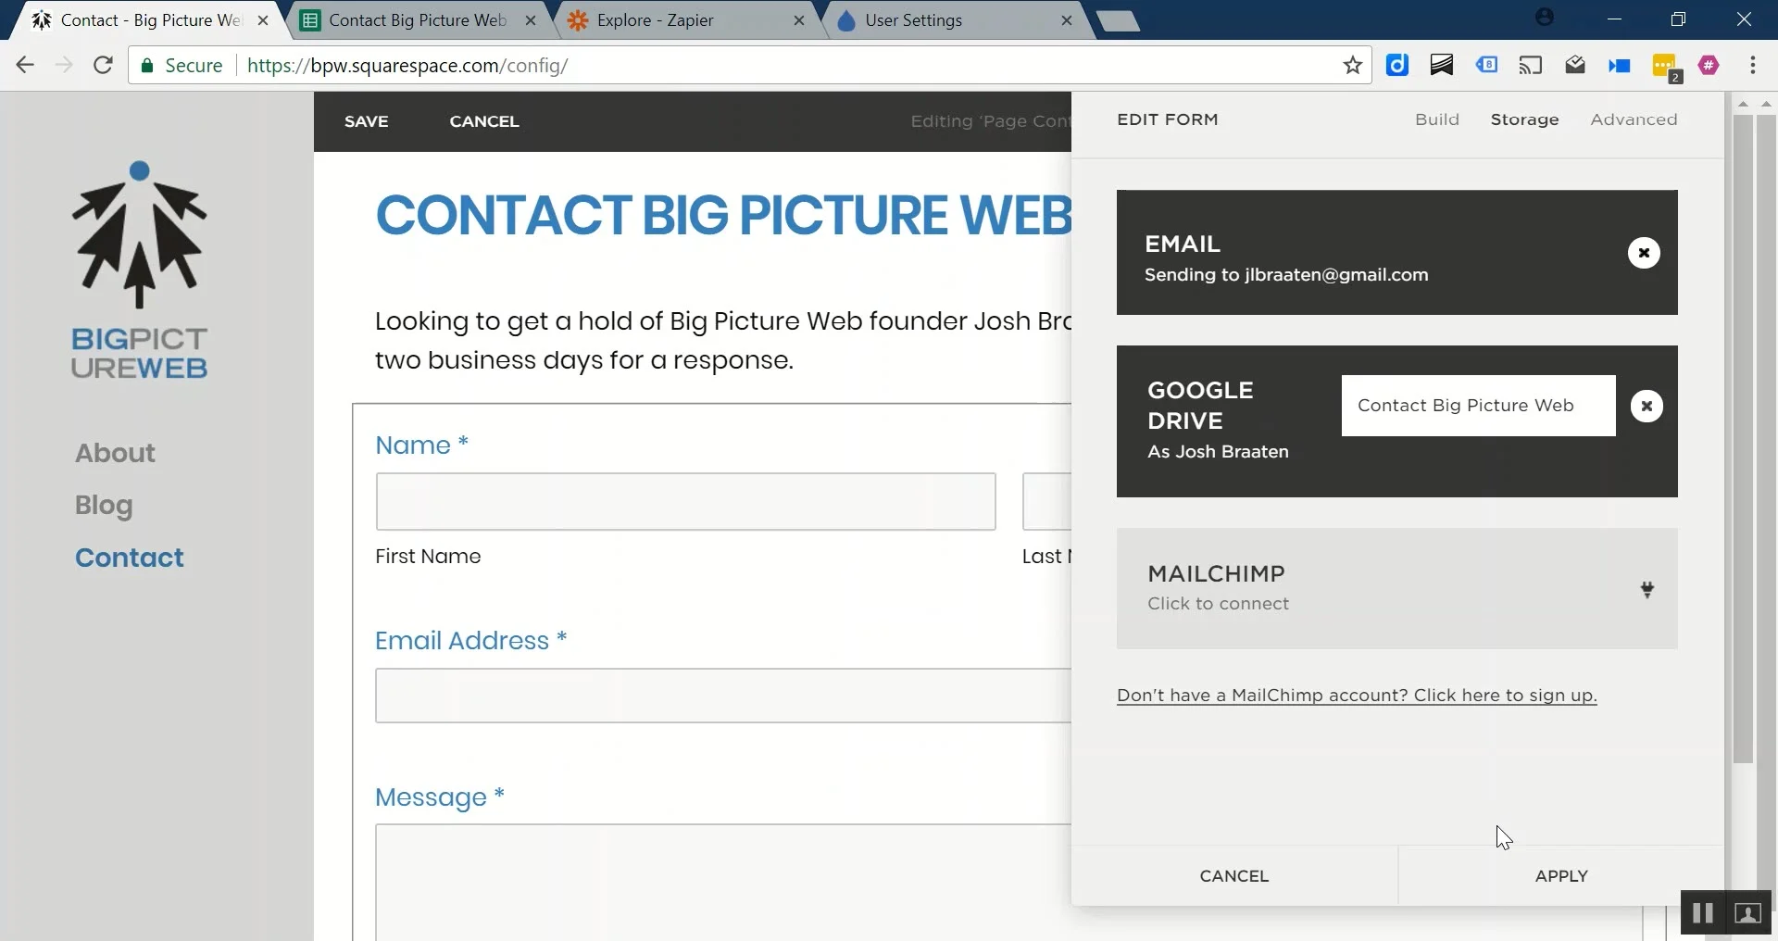The image size is (1778, 941).
Task: Remove the Email storage connection
Action: (1644, 253)
